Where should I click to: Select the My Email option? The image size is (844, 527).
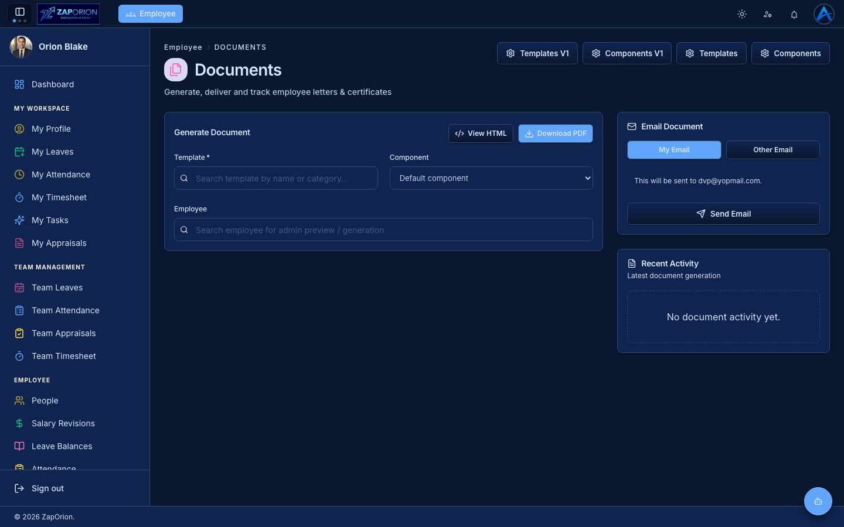(x=674, y=150)
